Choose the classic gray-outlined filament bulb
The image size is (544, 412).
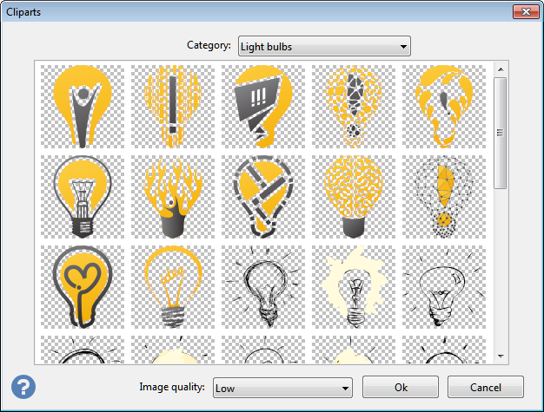[x=83, y=197]
